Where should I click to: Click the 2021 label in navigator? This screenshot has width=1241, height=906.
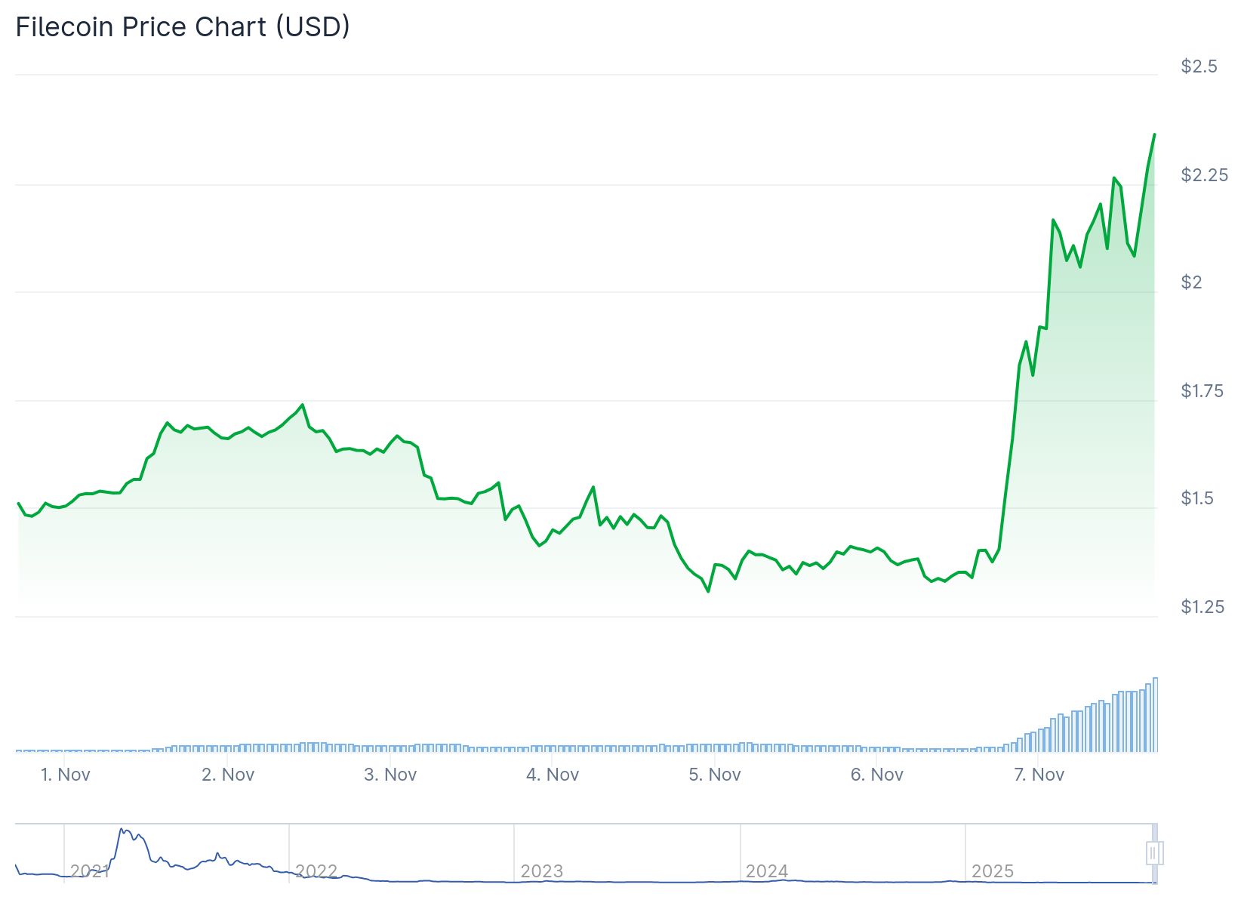point(90,871)
